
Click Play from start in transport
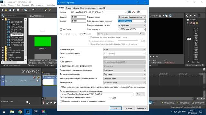click(51, 103)
